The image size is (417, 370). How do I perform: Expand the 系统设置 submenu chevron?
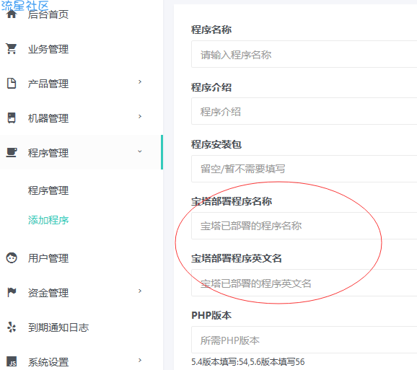[x=140, y=361]
